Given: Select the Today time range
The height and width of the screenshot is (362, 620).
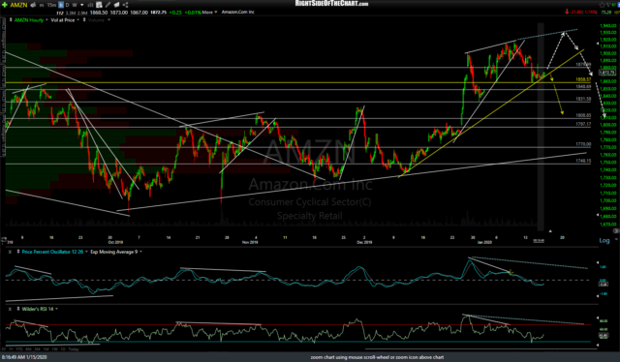Looking at the screenshot, I should click(x=74, y=349).
